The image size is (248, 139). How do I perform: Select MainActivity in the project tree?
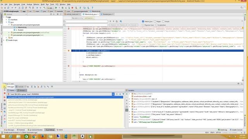(x=22, y=27)
